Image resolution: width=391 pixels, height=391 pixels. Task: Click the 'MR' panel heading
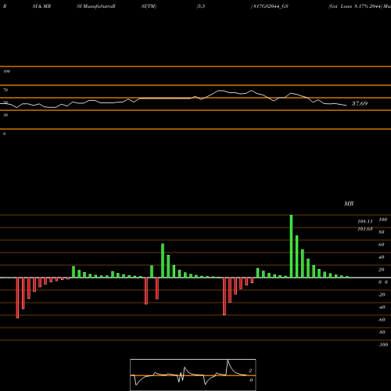pyautogui.click(x=349, y=203)
